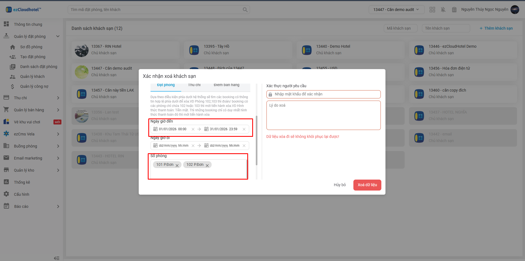
Task: Clear the 31/01/2026 23:59 arrival end date
Action: [244, 129]
